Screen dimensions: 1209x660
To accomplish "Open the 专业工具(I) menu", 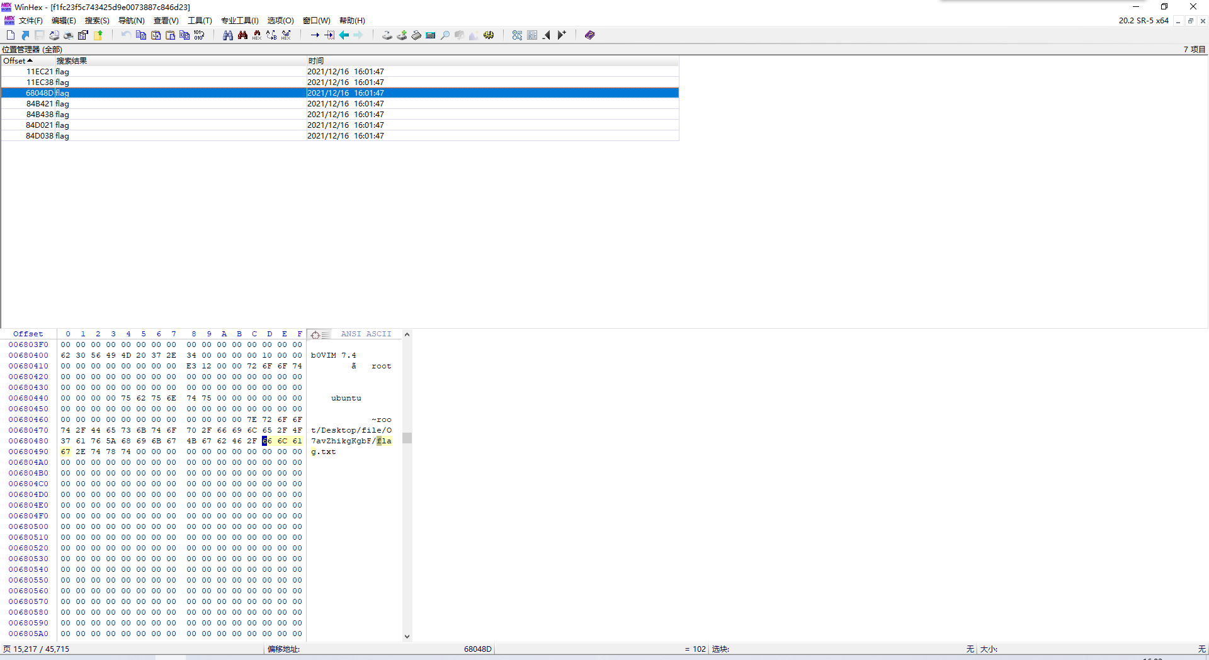I will click(240, 21).
